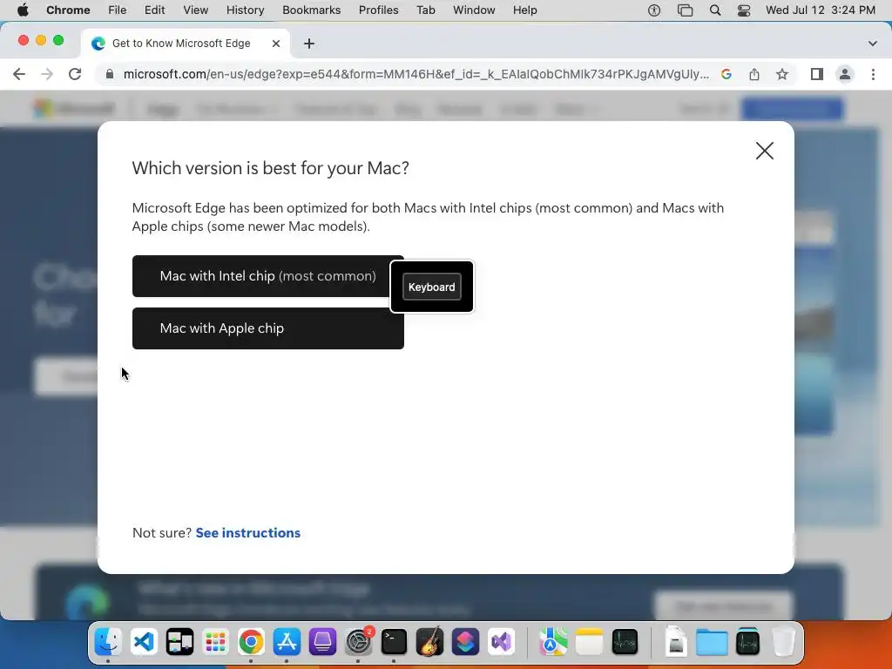The width and height of the screenshot is (892, 669).
Task: Launch Visual Studio Code from dock
Action: [x=144, y=642]
